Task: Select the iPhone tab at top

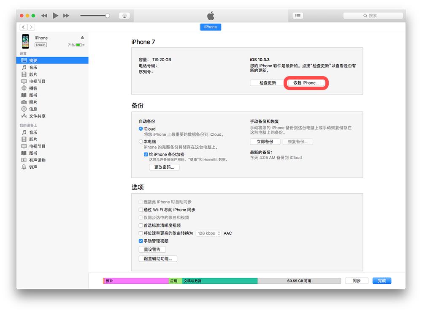Action: (x=211, y=27)
